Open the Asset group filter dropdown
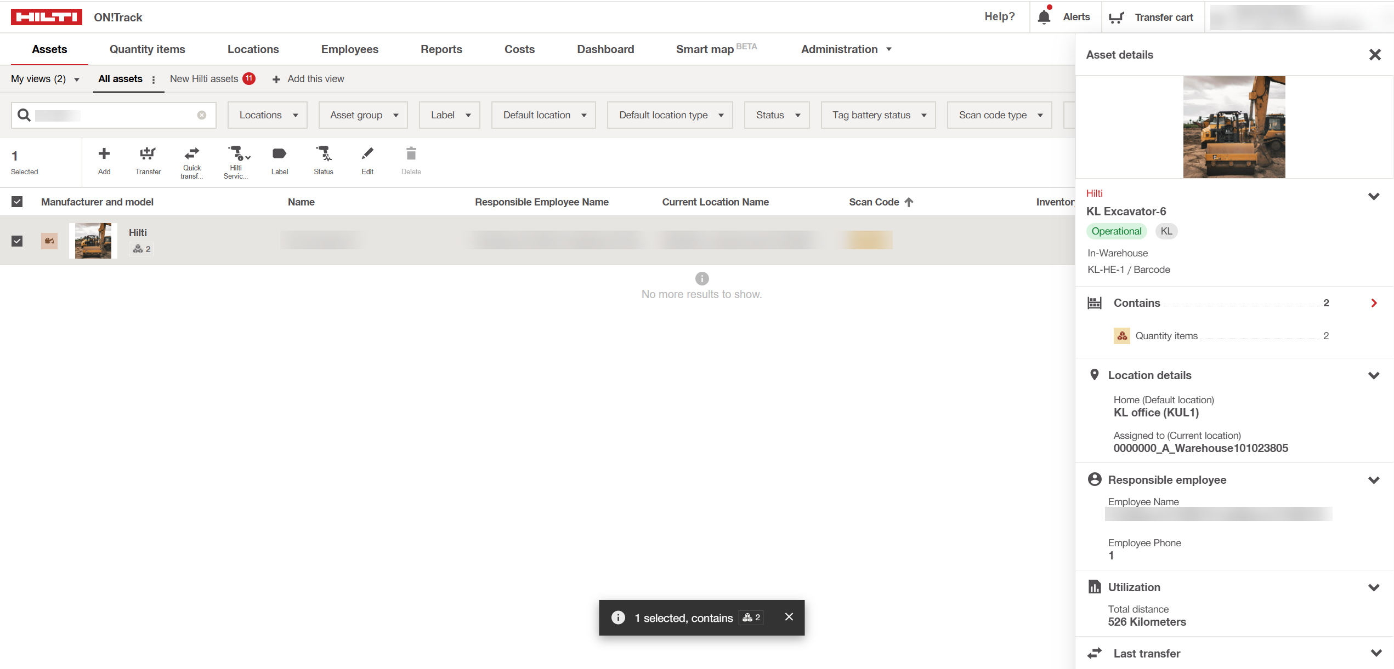1394x669 pixels. coord(363,115)
